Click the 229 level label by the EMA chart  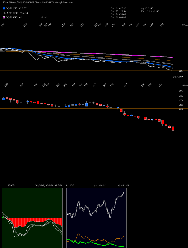[181, 71]
